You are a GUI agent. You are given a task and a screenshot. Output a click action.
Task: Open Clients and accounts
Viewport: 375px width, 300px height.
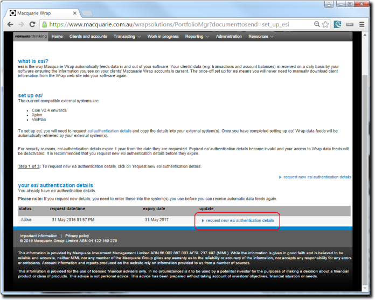(x=88, y=36)
